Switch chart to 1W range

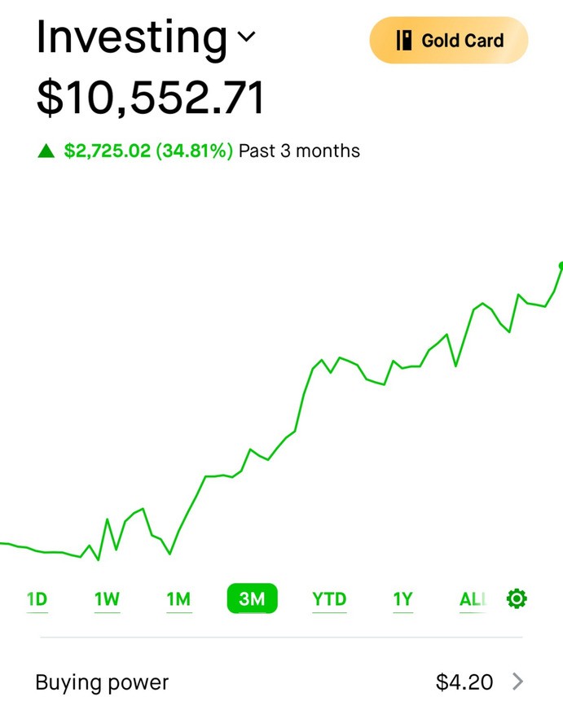107,599
